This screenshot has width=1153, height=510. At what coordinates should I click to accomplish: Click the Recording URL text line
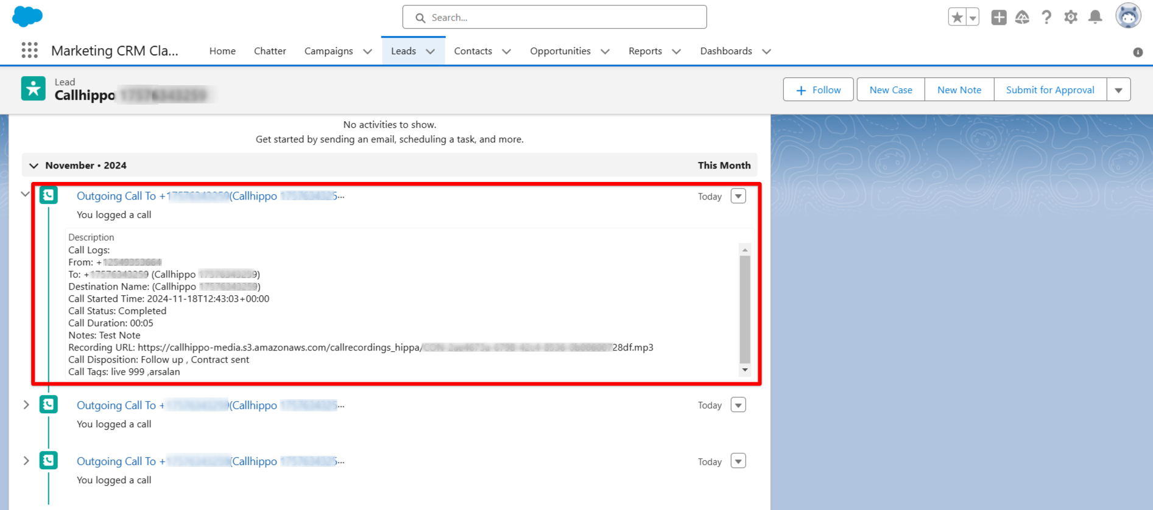361,348
